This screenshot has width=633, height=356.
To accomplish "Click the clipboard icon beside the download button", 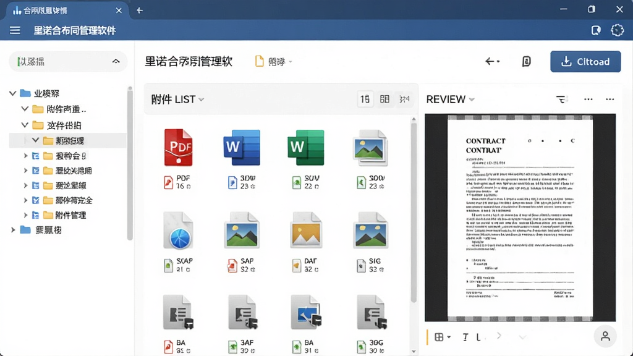I will (526, 61).
